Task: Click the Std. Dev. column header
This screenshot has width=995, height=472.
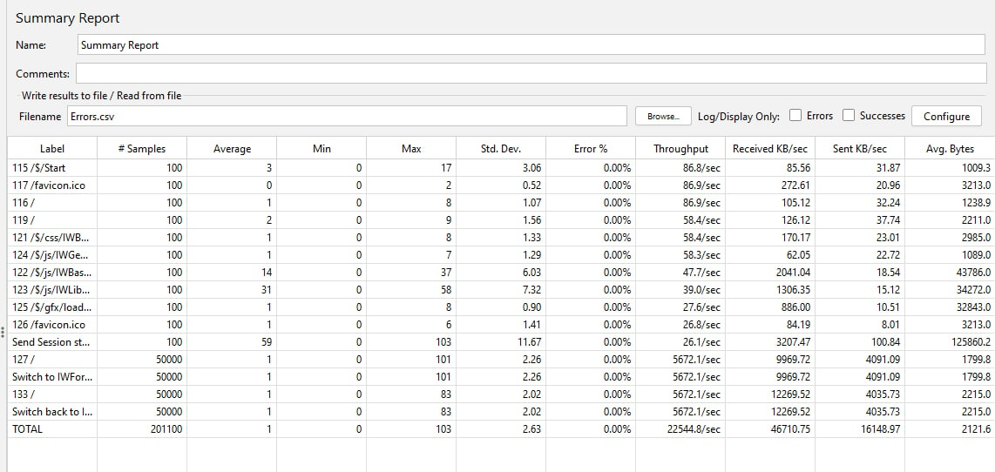Action: tap(500, 149)
